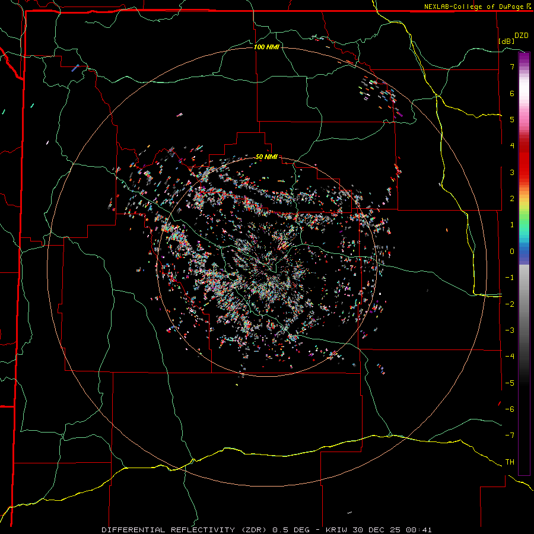Click the TH label at the color scale bottom
The height and width of the screenshot is (534, 534).
[x=510, y=462]
